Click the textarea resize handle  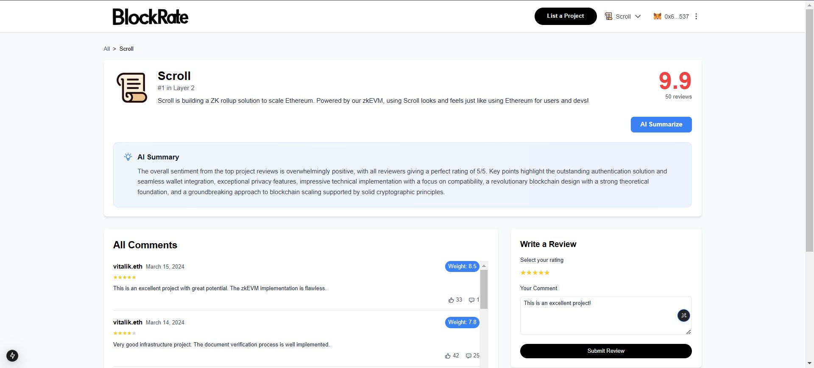689,332
